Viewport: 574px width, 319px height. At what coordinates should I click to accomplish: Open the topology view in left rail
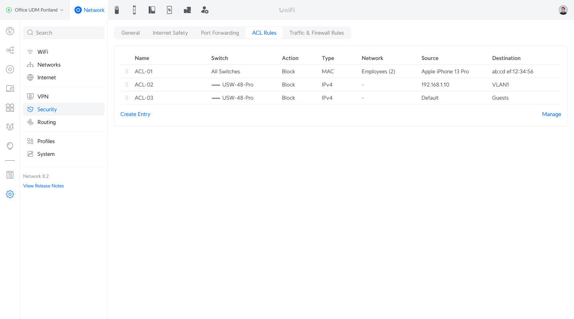(10, 50)
